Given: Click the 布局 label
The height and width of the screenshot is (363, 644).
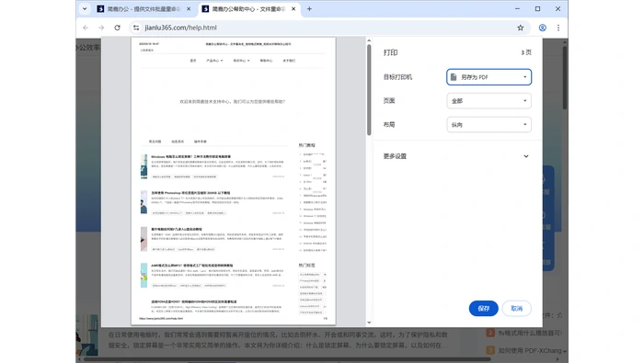Looking at the screenshot, I should pos(389,125).
